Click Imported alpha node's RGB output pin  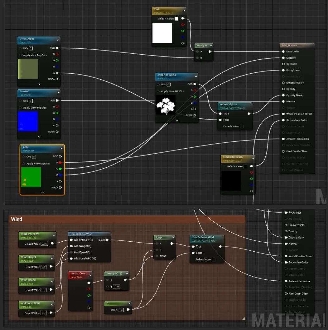pyautogui.click(x=195, y=84)
